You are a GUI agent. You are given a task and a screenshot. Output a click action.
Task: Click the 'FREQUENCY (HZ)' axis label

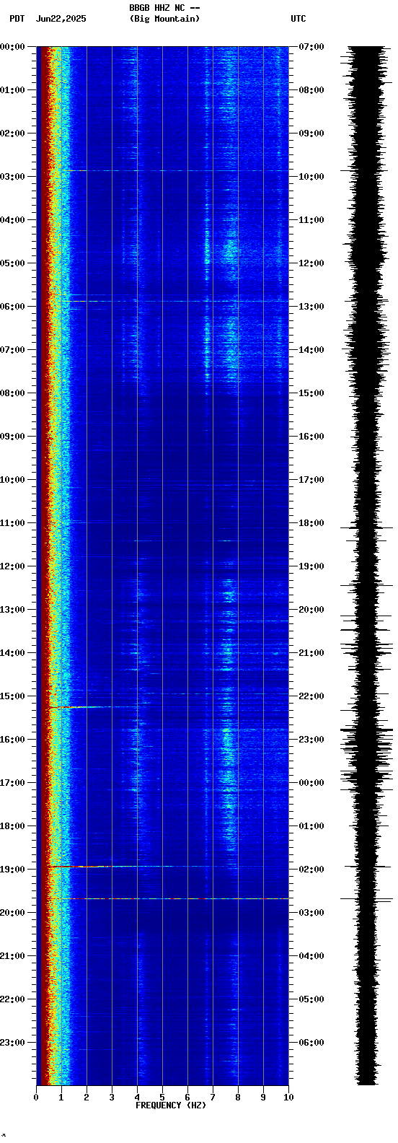click(171, 1105)
